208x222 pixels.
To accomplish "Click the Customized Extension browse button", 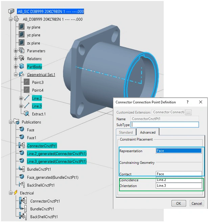I will click(x=188, y=113).
